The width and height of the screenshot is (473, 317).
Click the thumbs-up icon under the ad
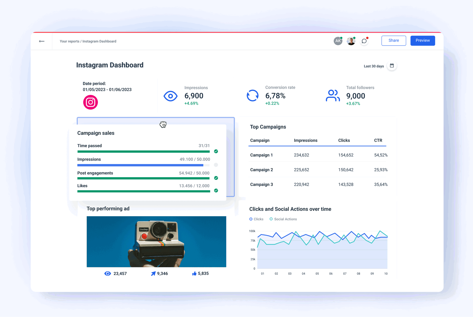pos(194,274)
